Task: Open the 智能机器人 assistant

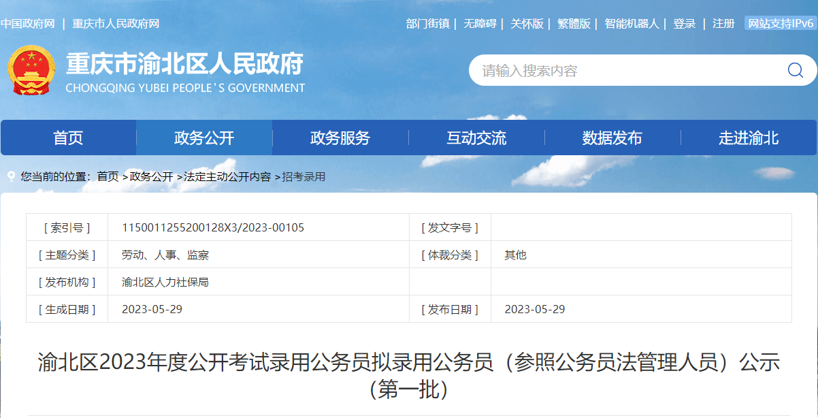Action: 632,24
